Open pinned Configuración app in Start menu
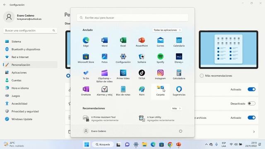Image resolution: width=265 pixels, height=149 pixels. pos(123,58)
